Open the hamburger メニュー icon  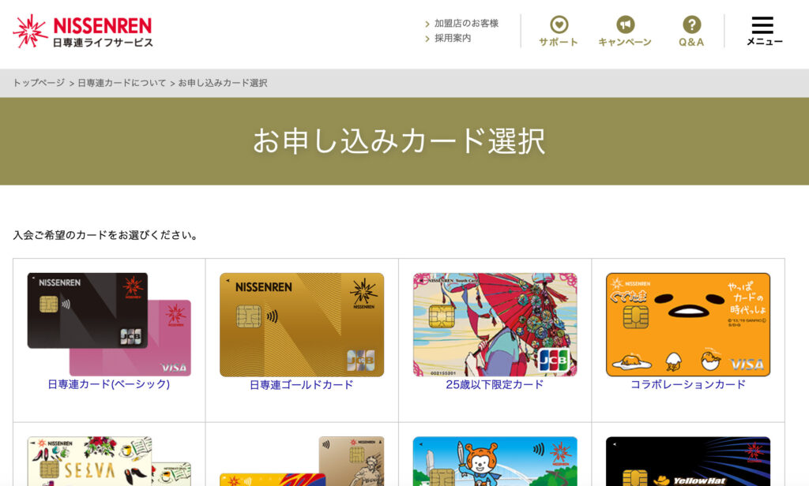click(x=764, y=32)
